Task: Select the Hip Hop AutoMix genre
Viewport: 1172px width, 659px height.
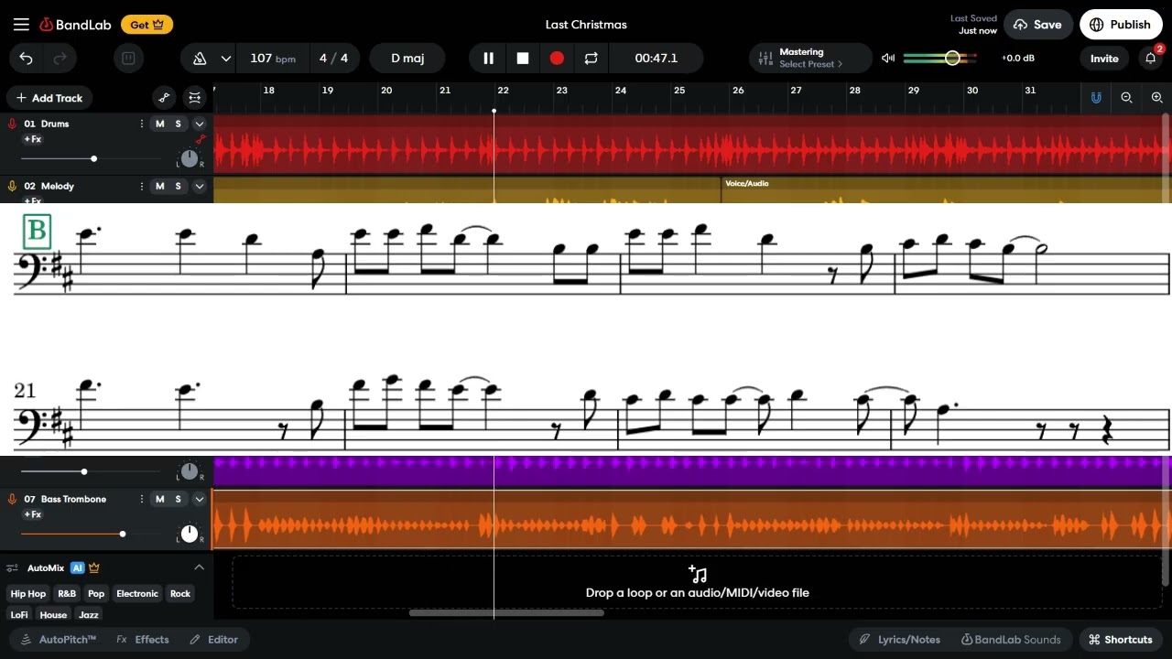Action: pos(28,594)
